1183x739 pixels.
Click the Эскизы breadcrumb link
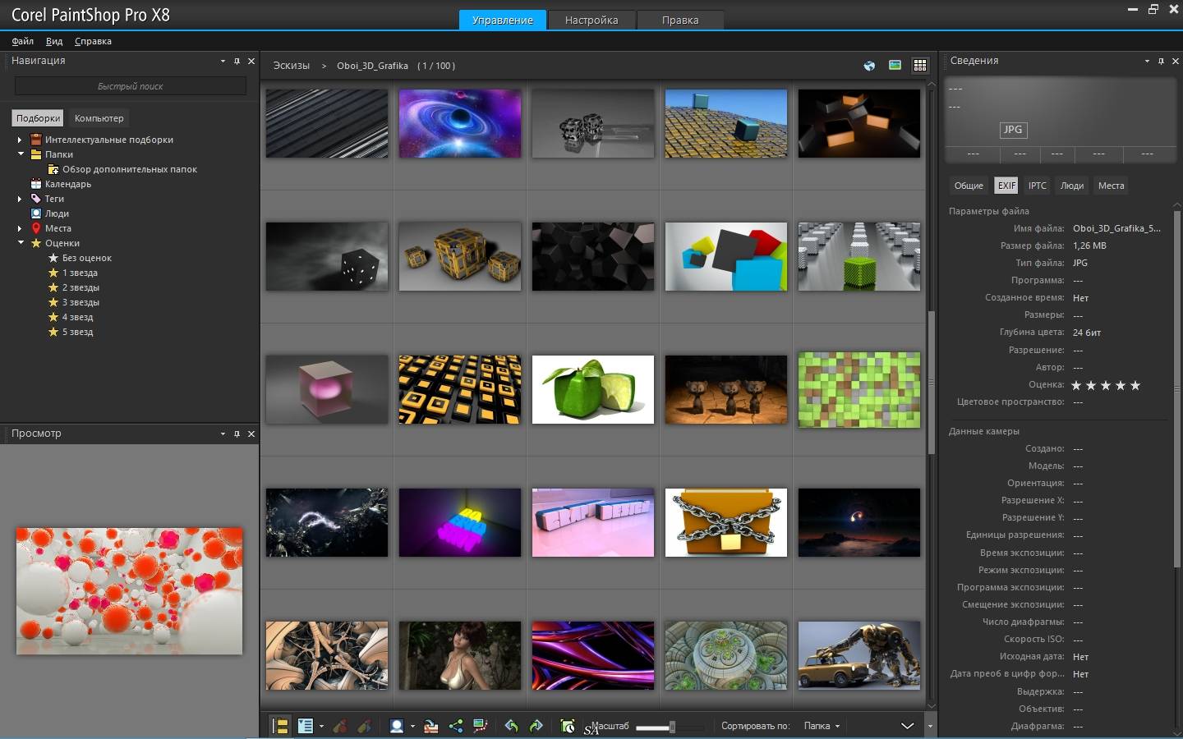pyautogui.click(x=292, y=66)
